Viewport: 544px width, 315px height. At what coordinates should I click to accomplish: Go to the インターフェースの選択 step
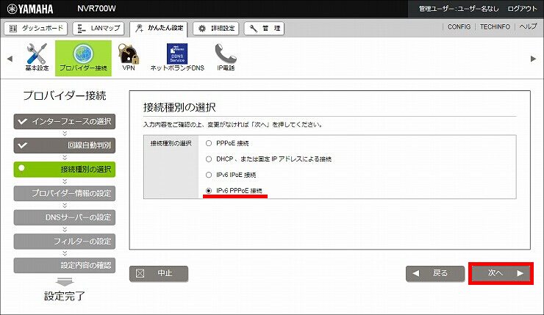[x=65, y=122]
